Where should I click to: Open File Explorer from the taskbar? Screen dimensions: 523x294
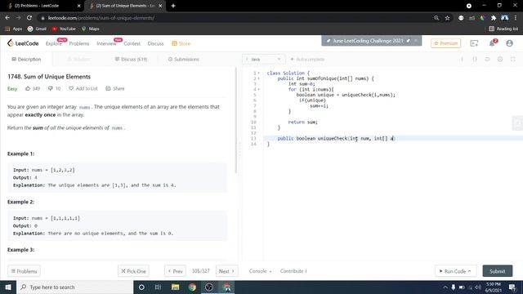(175, 287)
